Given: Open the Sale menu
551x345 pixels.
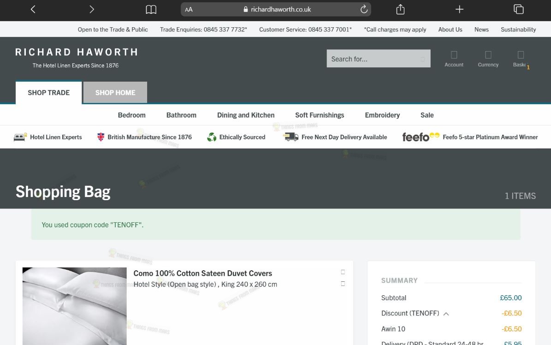Looking at the screenshot, I should (x=427, y=115).
